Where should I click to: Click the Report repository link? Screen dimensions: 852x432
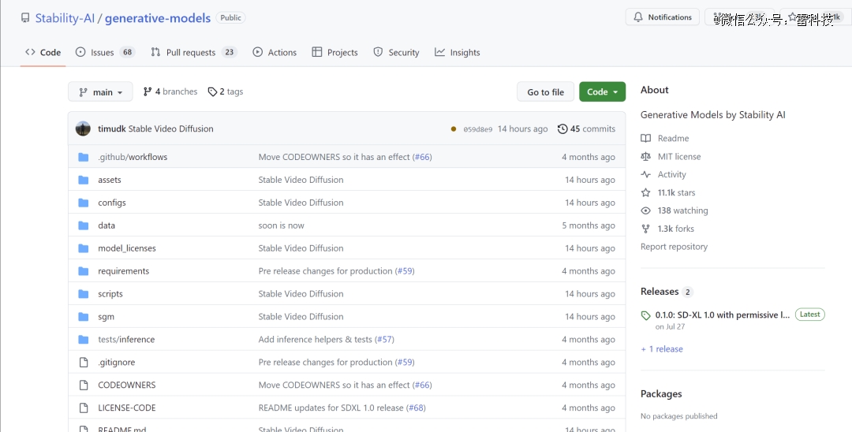pos(674,247)
